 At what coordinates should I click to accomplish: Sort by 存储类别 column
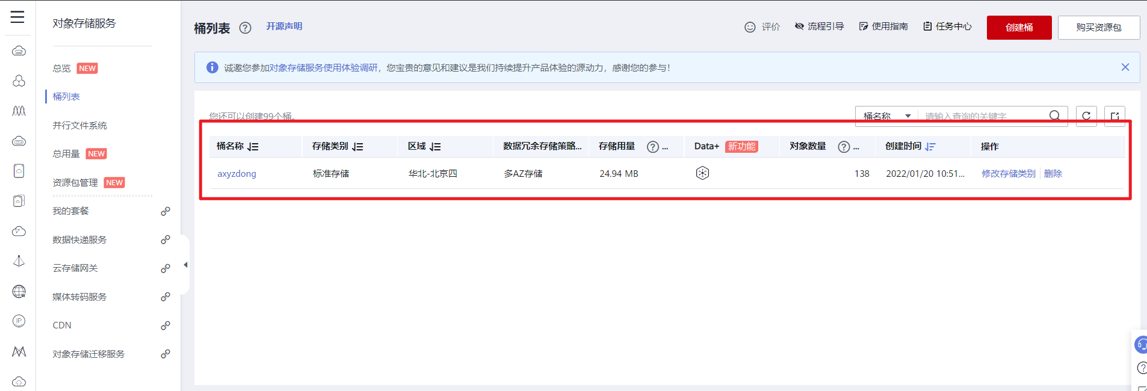click(x=357, y=147)
